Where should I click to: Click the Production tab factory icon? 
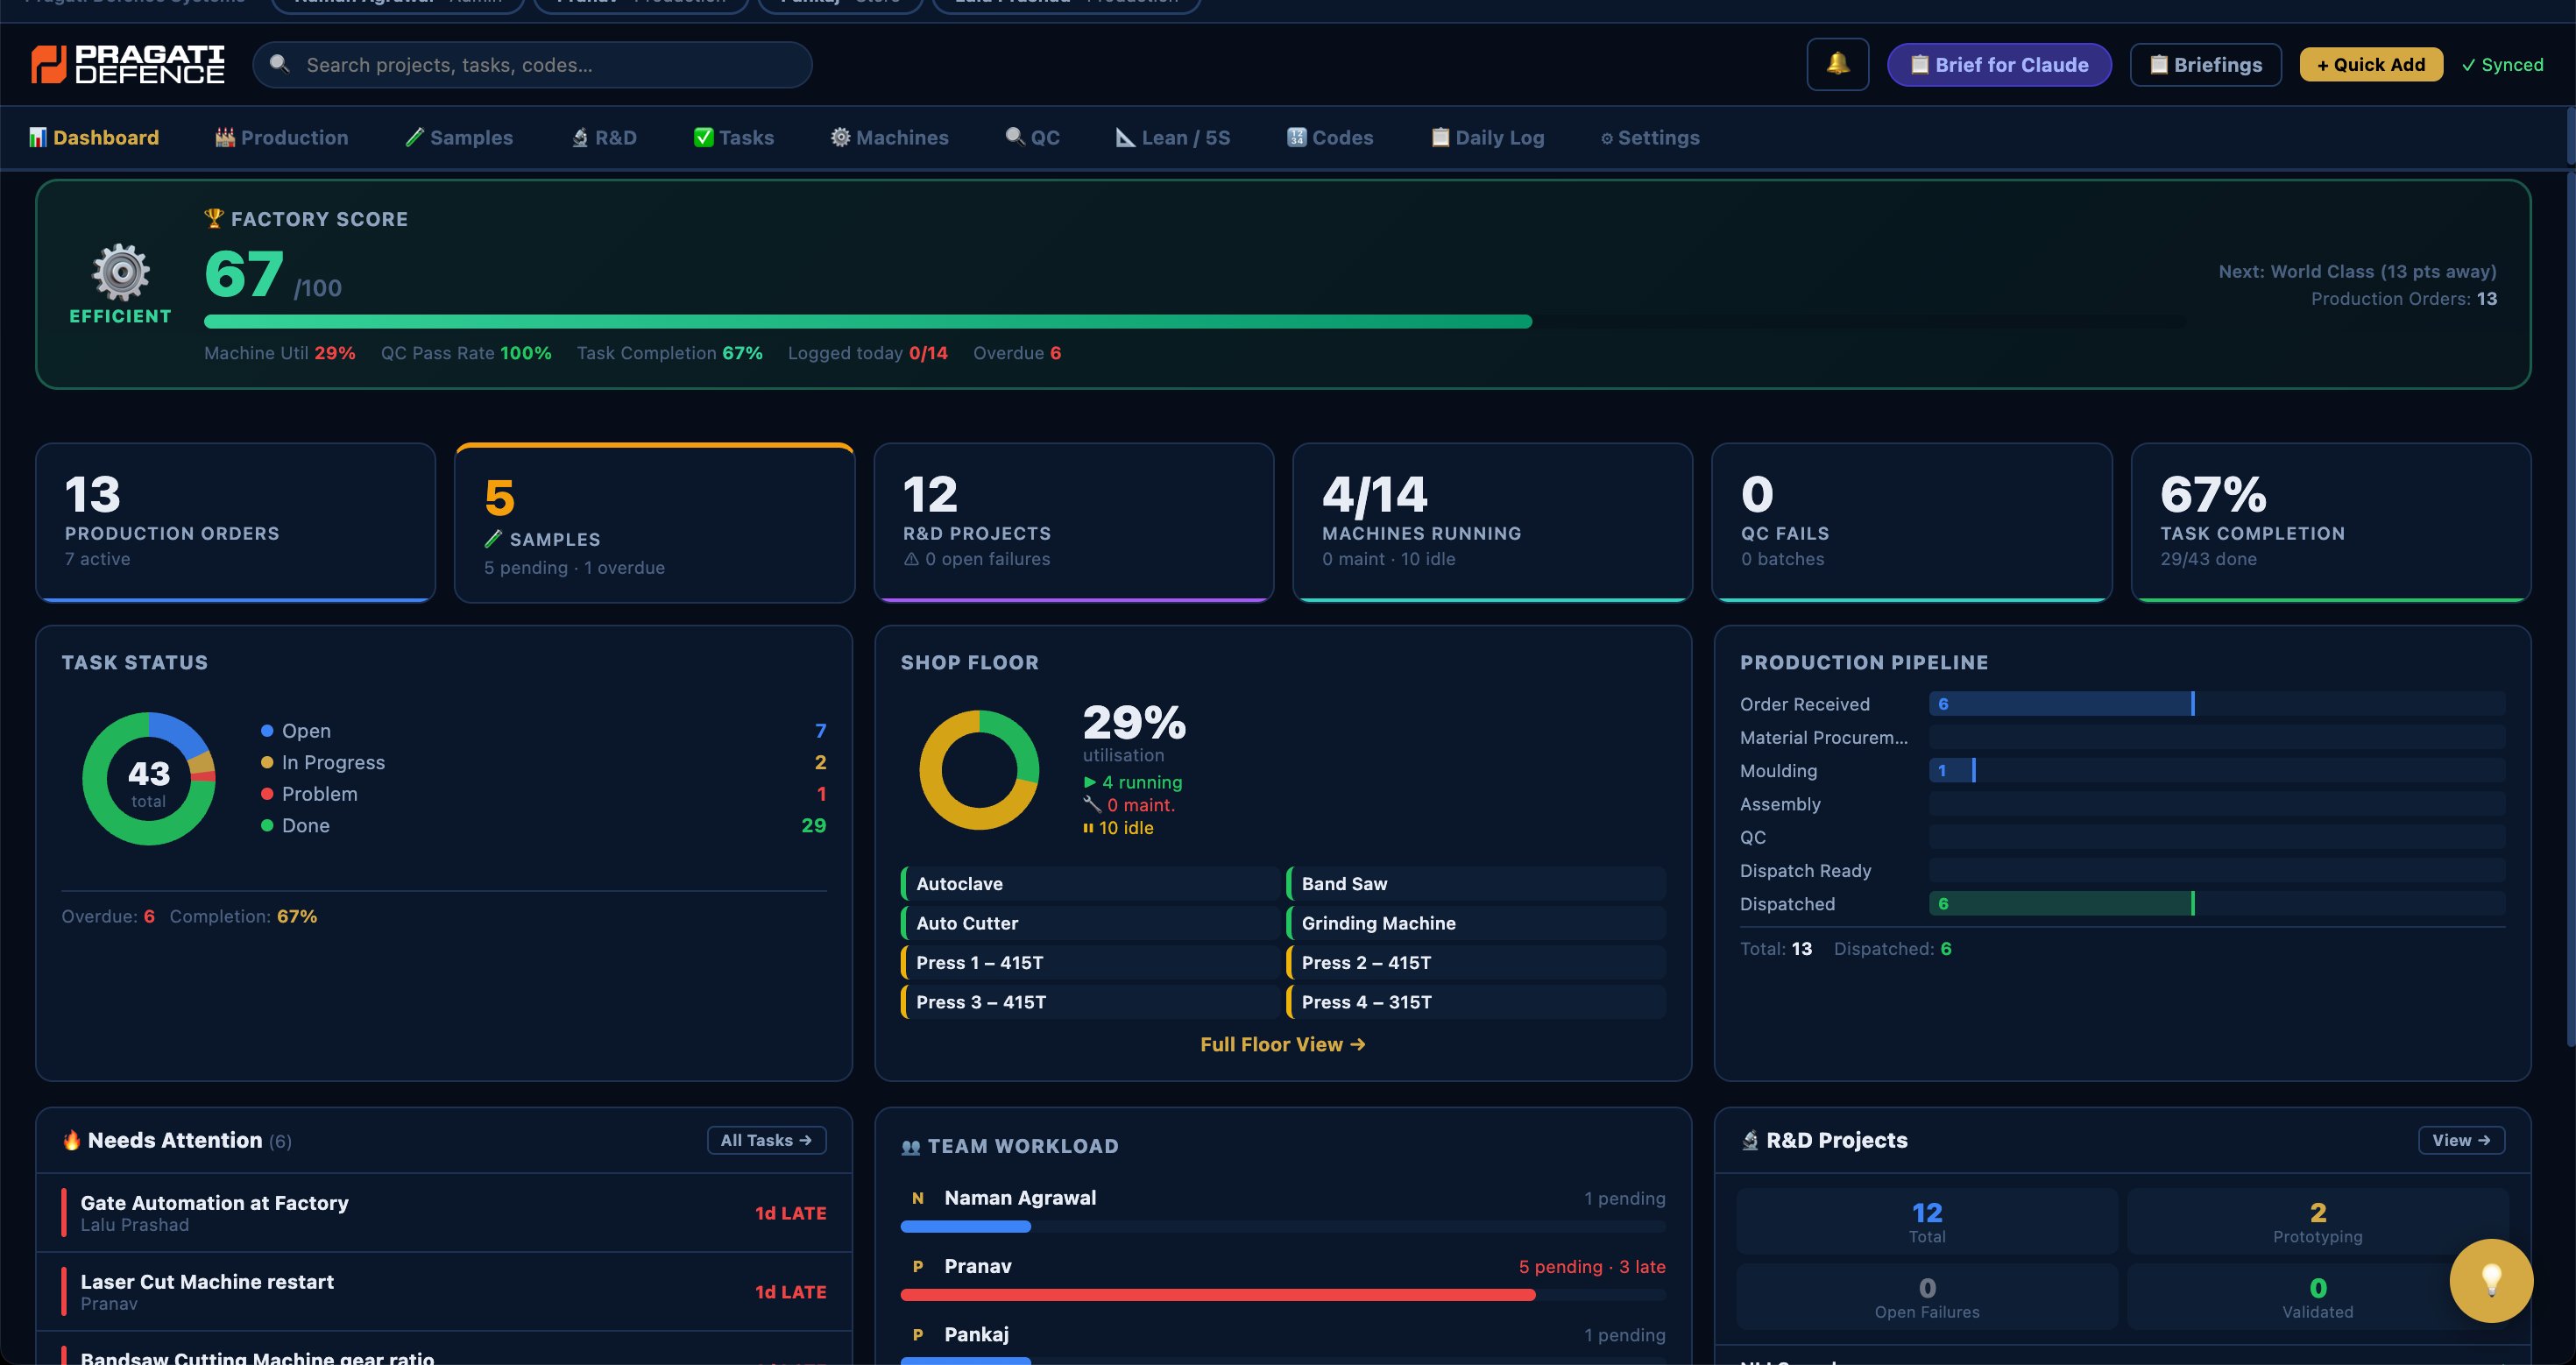click(225, 137)
